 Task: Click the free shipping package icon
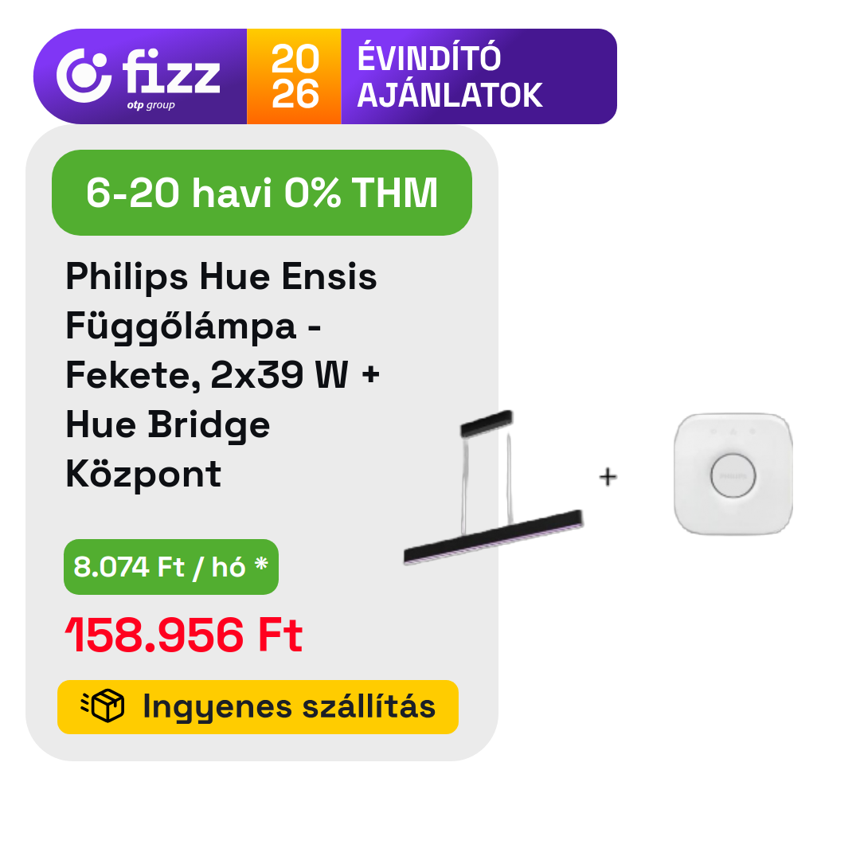pos(104,706)
